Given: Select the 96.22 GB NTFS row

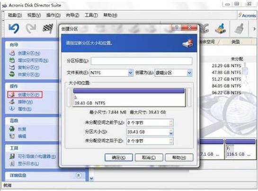Looking at the screenshot, I should pyautogui.click(x=226, y=92).
